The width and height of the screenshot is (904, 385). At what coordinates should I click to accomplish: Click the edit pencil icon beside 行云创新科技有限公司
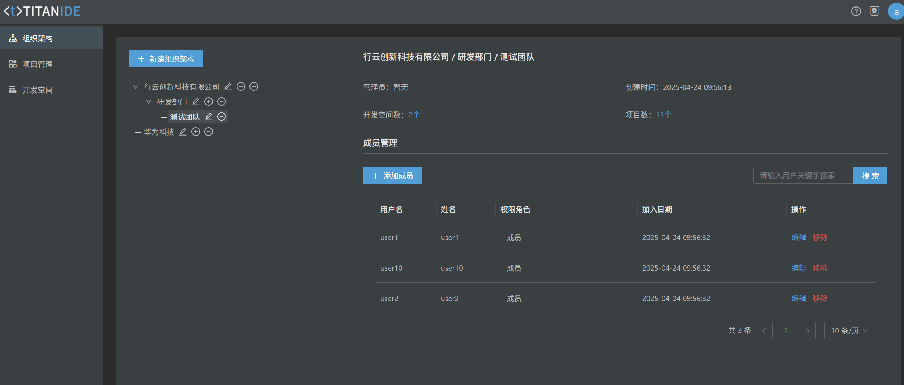click(x=228, y=87)
